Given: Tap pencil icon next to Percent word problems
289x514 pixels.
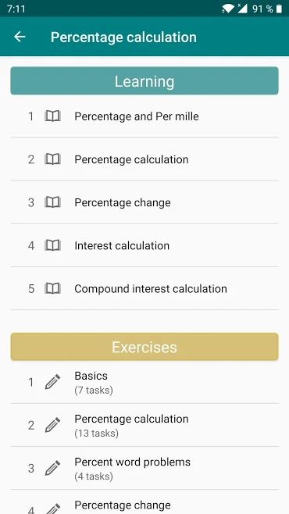Looking at the screenshot, I should [x=52, y=468].
